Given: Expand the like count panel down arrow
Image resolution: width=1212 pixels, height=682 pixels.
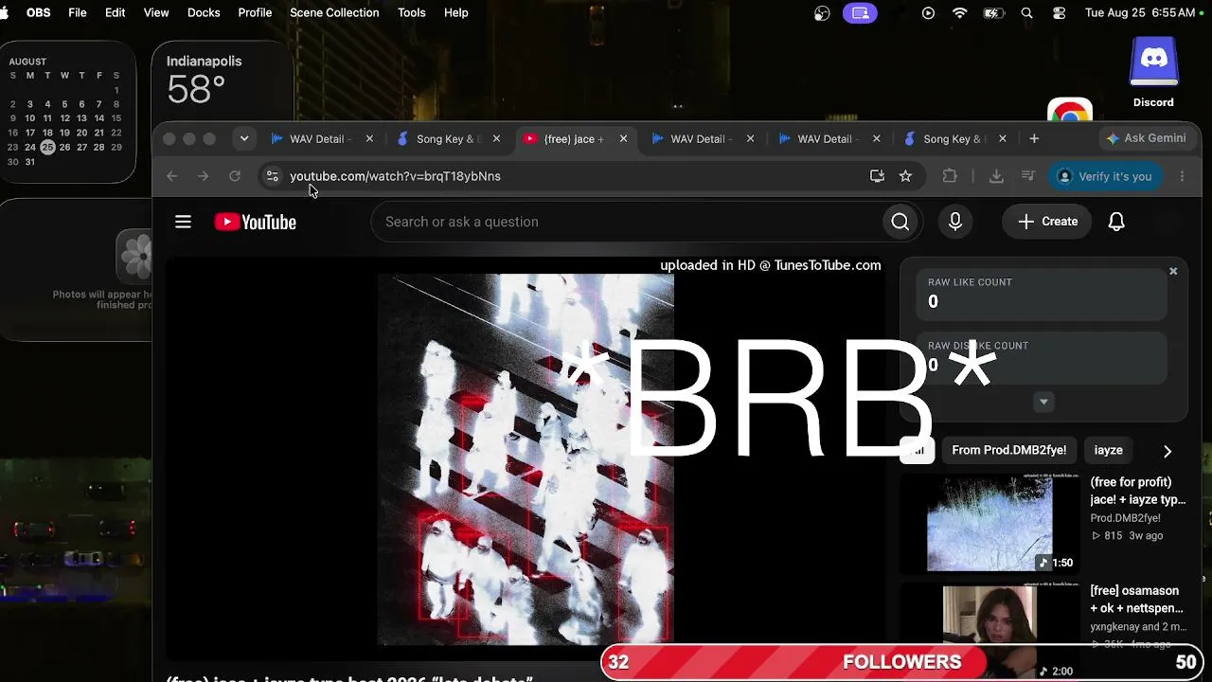Looking at the screenshot, I should pos(1043,402).
